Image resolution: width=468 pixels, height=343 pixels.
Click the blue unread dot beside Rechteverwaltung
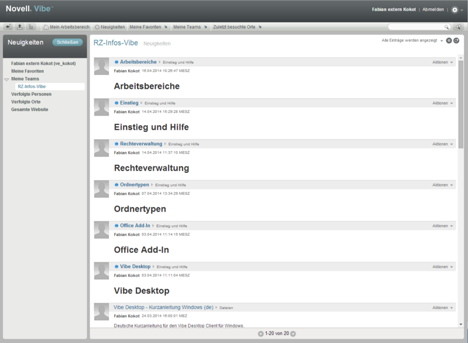pyautogui.click(x=116, y=144)
